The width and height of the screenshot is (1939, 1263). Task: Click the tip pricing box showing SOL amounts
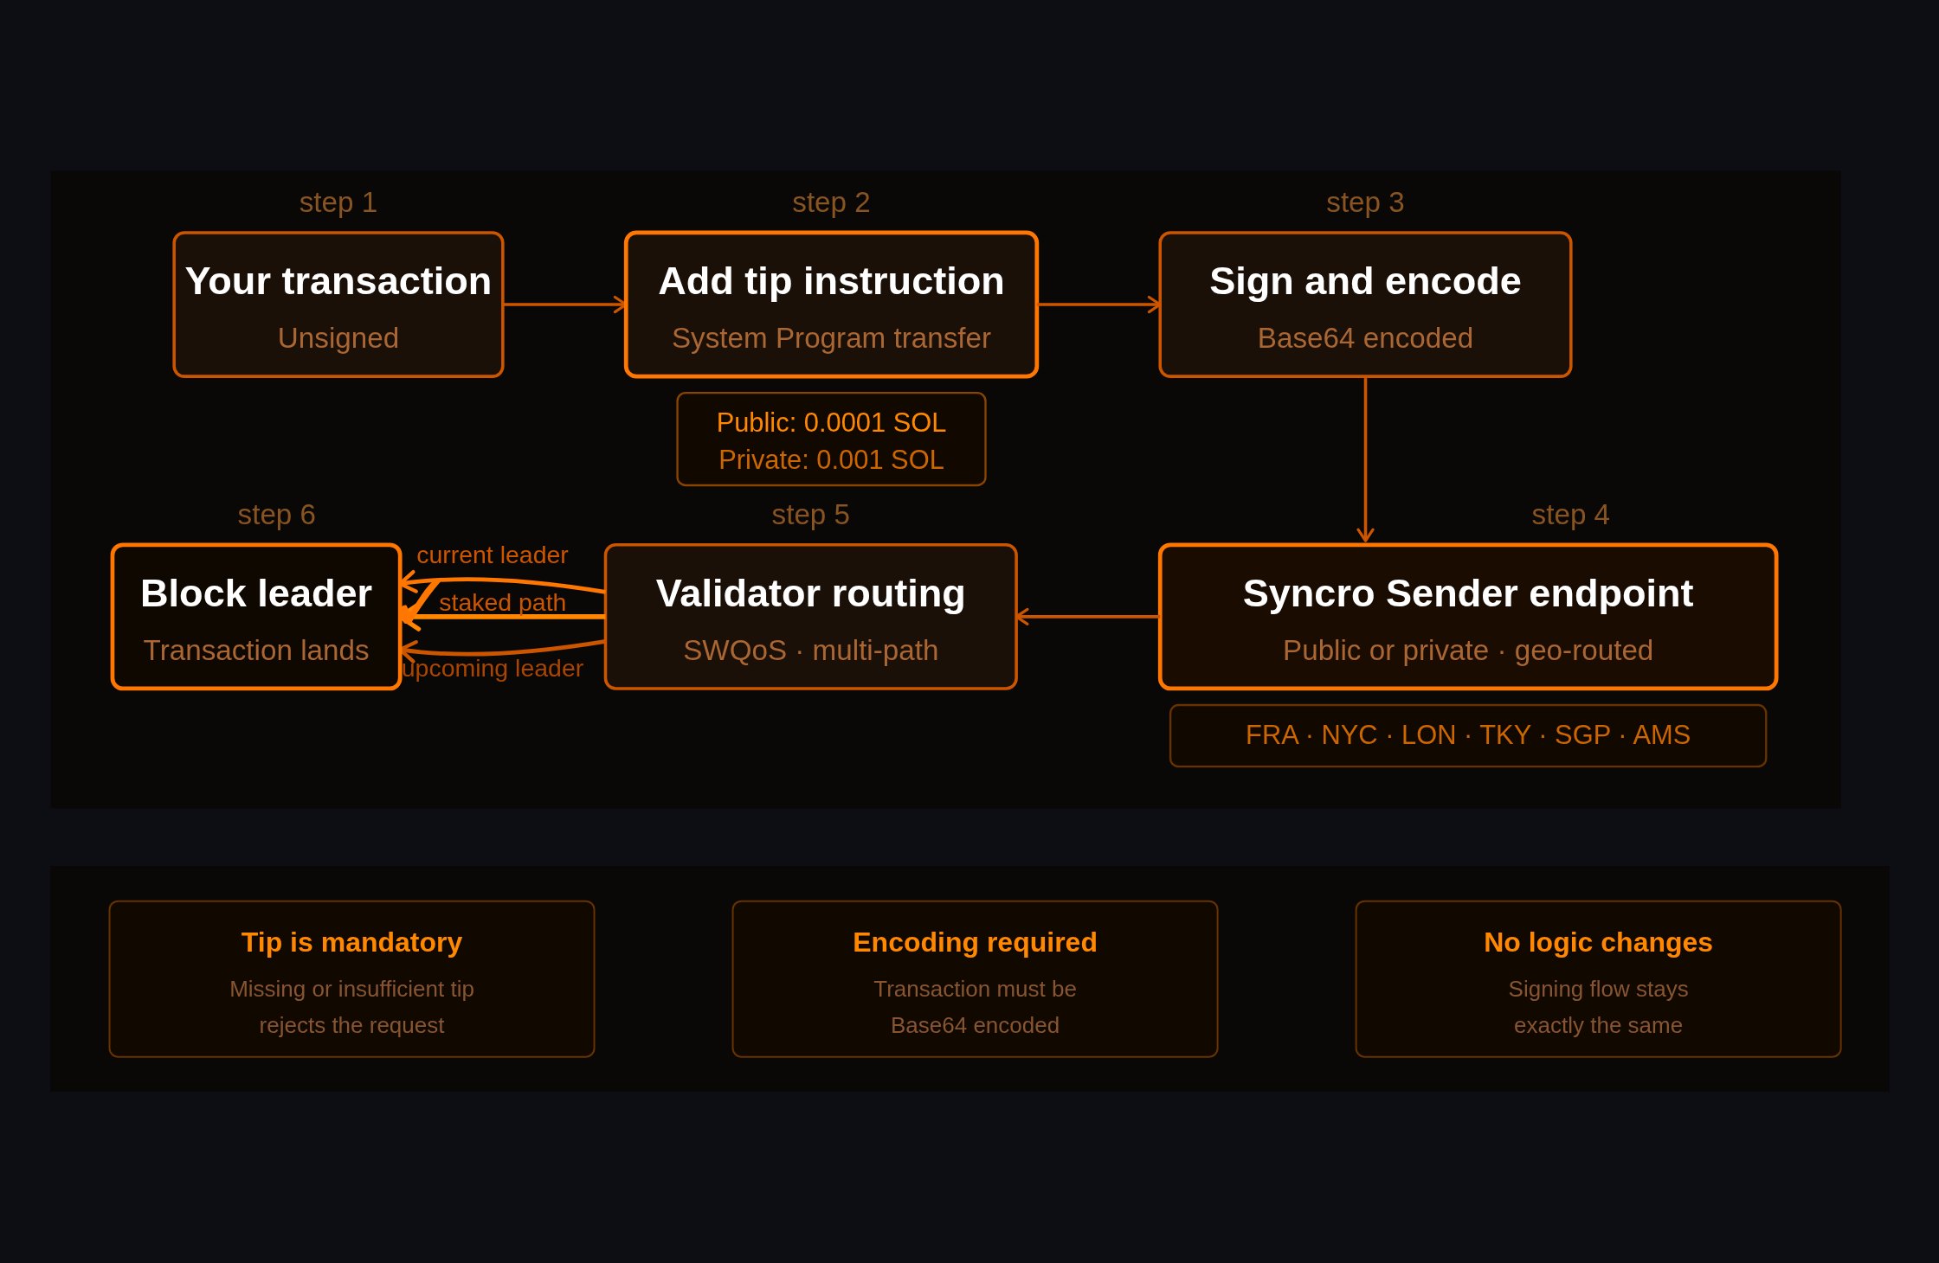point(830,439)
